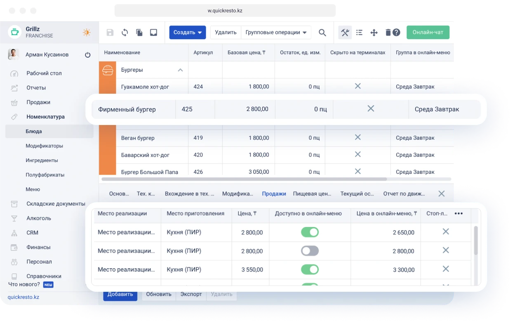Click the Онлайн-чат button
This screenshot has width=515, height=326.
click(428, 33)
